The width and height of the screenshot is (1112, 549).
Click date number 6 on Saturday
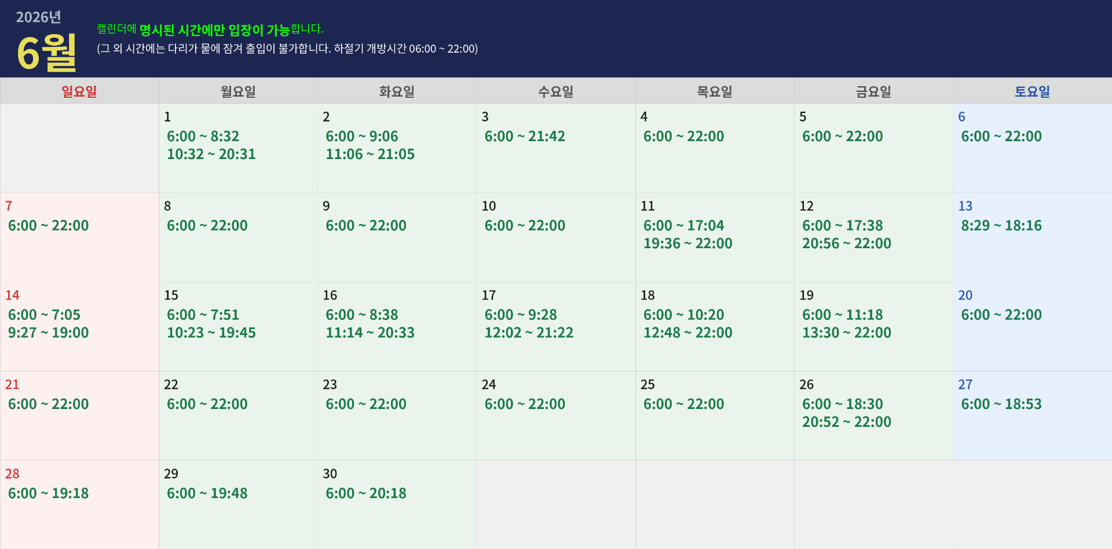point(961,117)
